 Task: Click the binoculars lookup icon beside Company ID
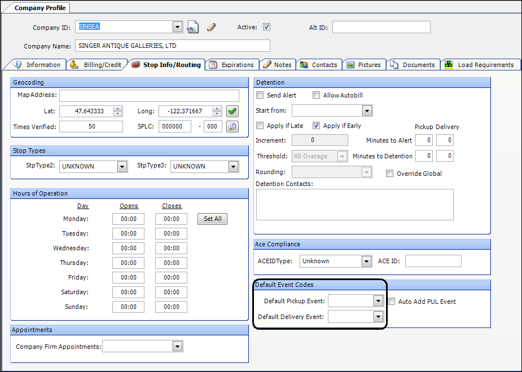coord(193,27)
